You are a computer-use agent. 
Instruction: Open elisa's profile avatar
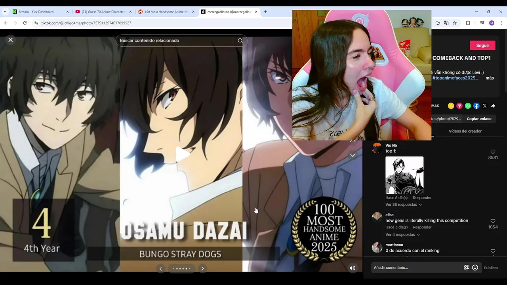[x=377, y=217]
